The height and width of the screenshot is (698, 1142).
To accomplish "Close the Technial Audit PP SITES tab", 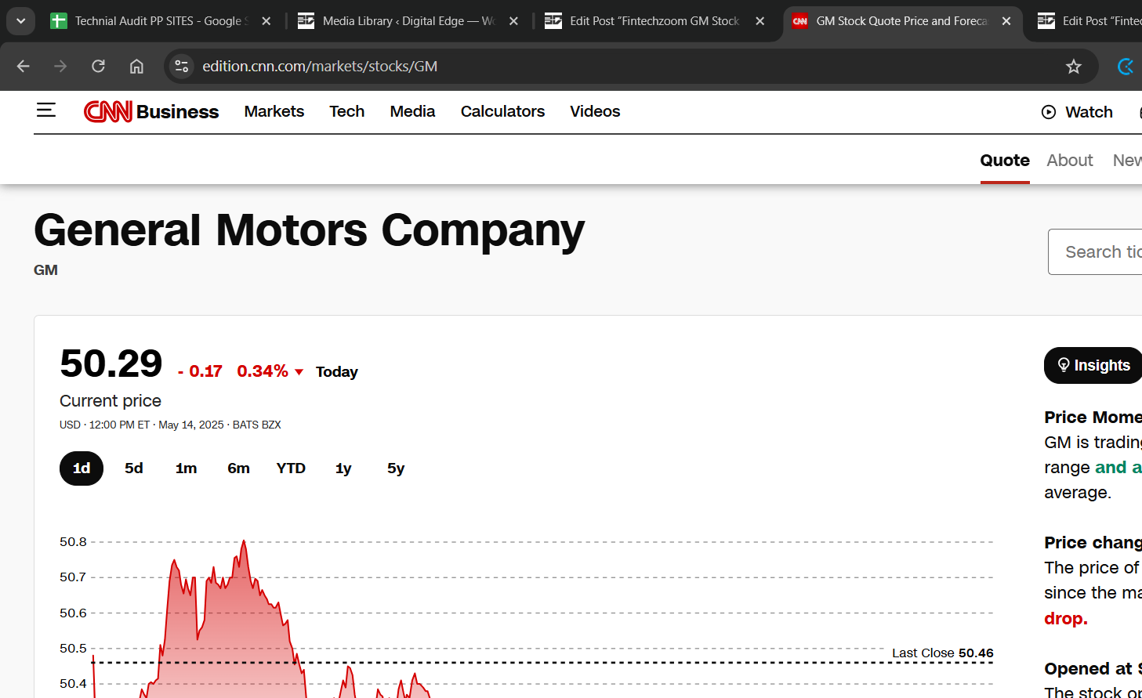I will pos(266,21).
